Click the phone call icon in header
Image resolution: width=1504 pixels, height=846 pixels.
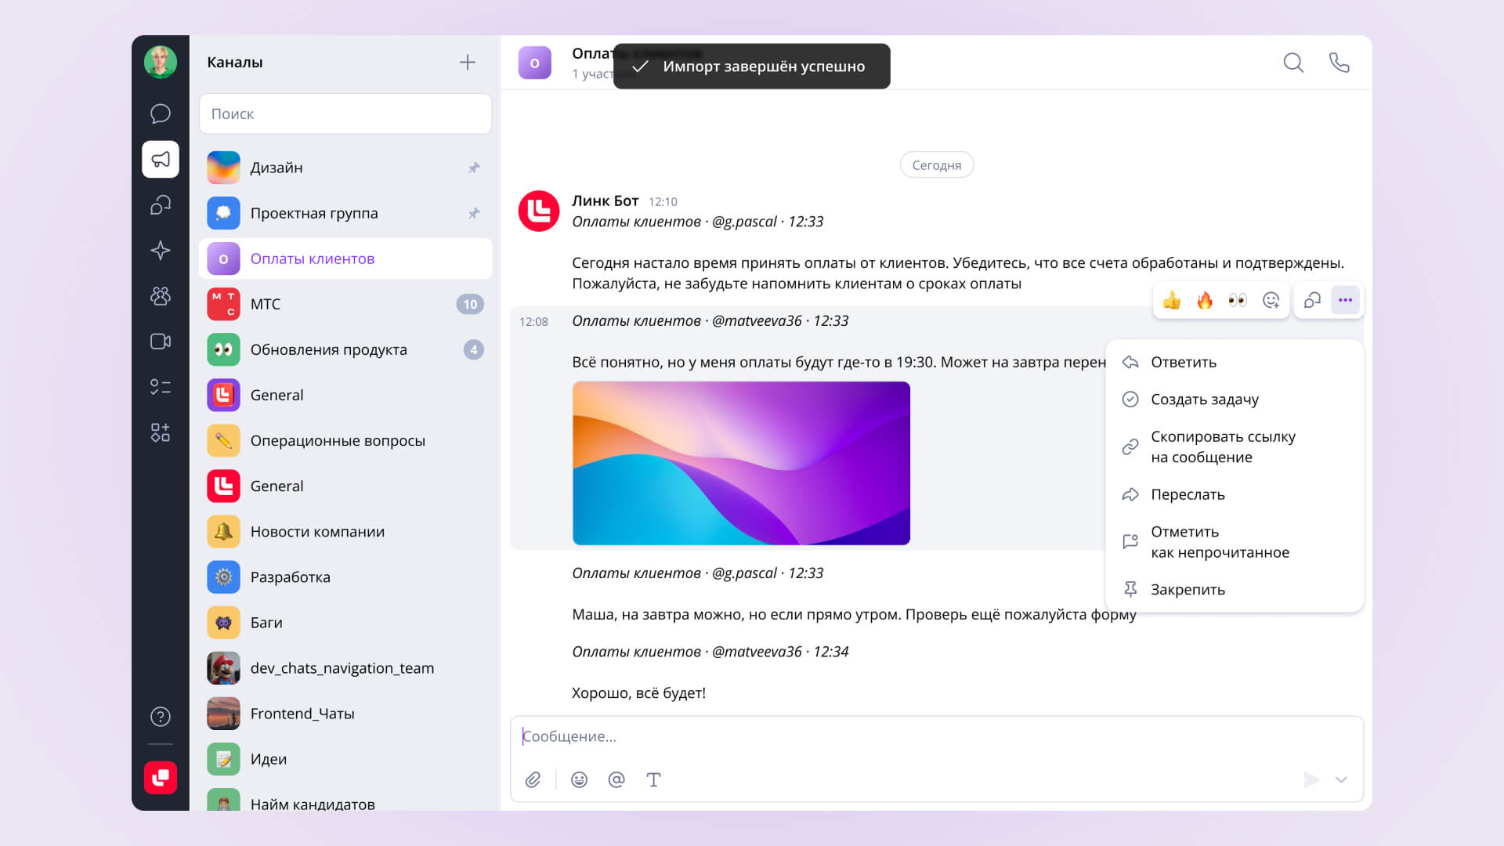1339,63
